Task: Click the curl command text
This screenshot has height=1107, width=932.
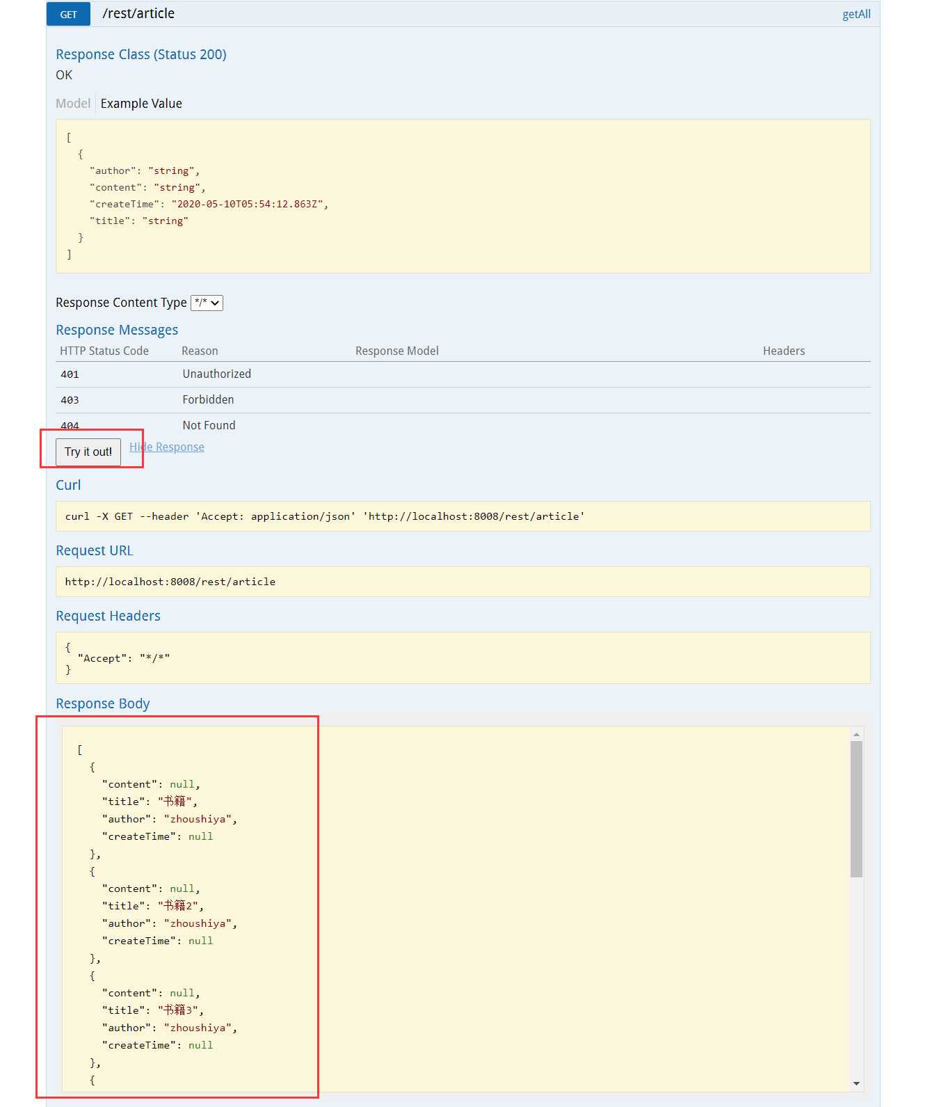Action: pos(325,516)
